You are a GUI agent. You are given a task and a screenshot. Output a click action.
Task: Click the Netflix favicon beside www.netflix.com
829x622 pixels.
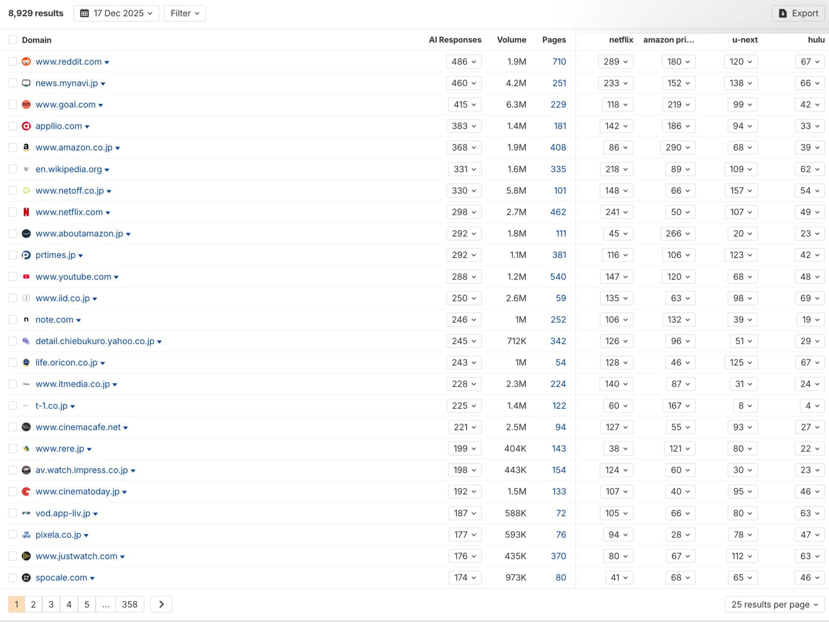coord(26,212)
